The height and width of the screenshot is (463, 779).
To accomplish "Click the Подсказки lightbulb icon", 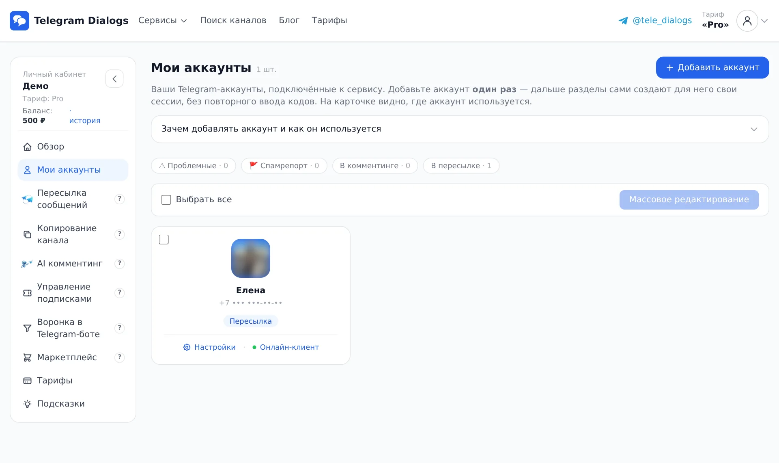I will 27,404.
